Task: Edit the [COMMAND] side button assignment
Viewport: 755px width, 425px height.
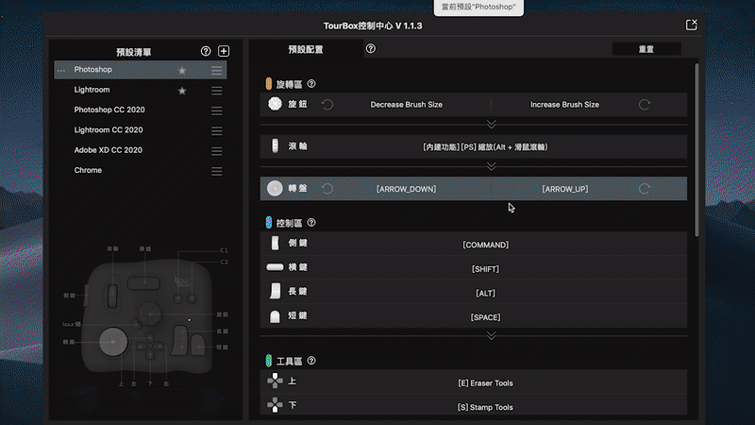Action: click(485, 245)
